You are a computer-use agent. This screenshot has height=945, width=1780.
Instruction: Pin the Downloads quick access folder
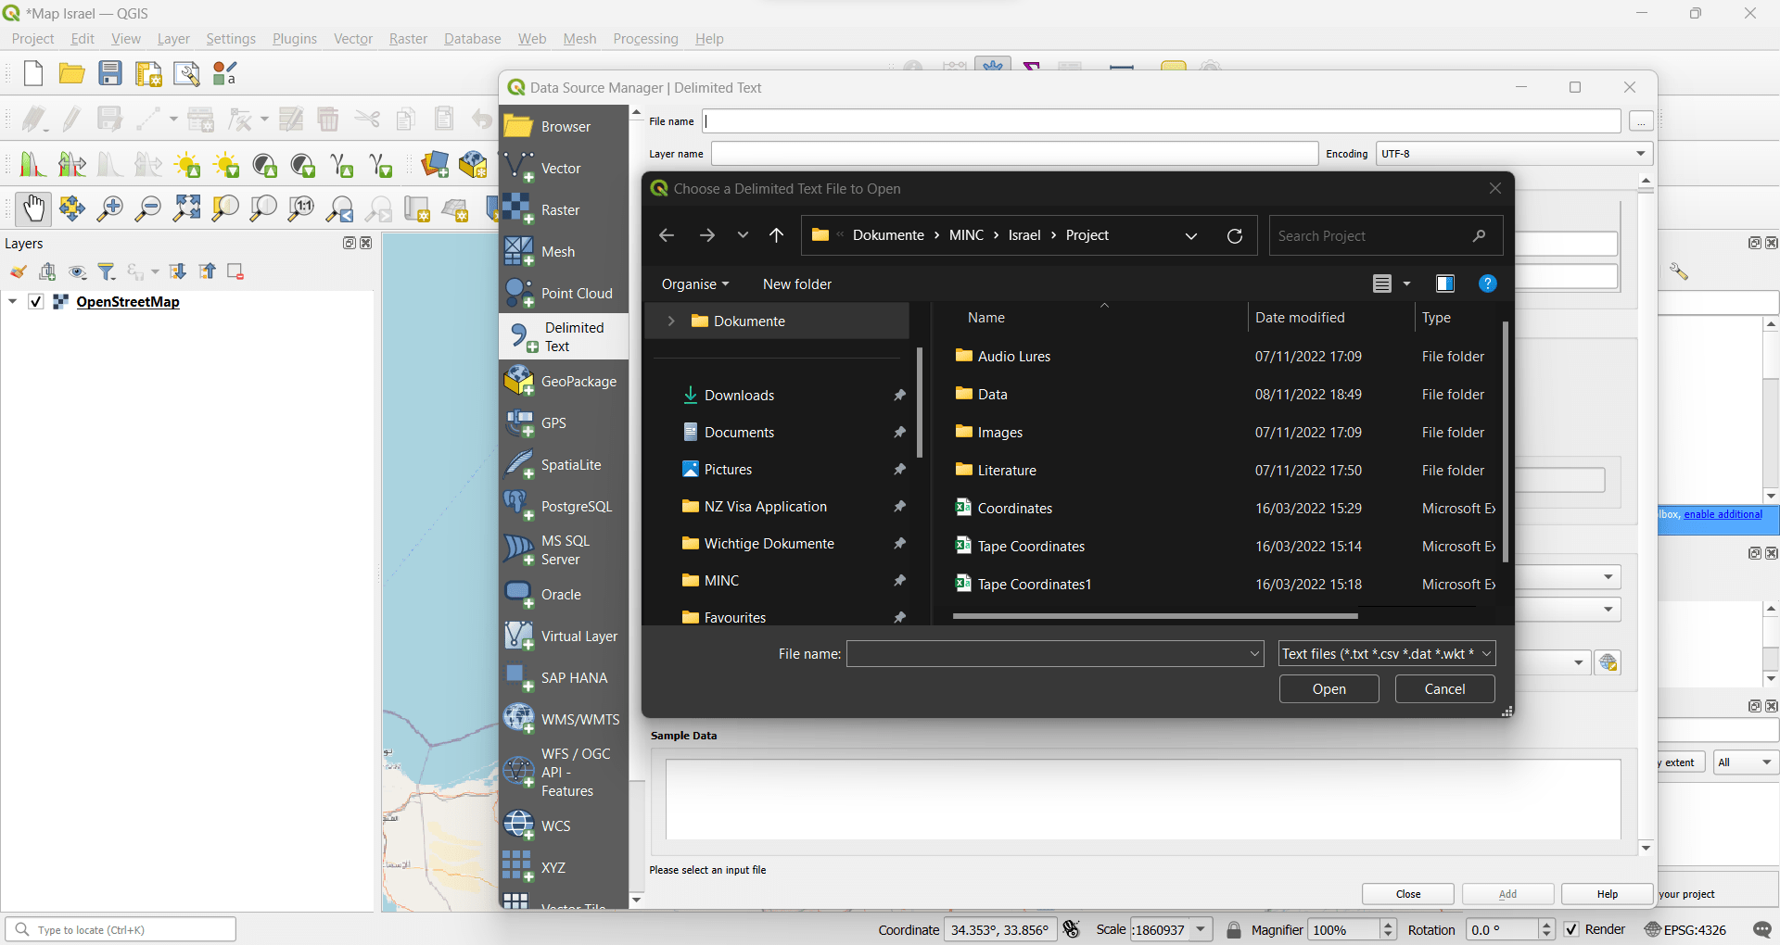click(x=898, y=395)
